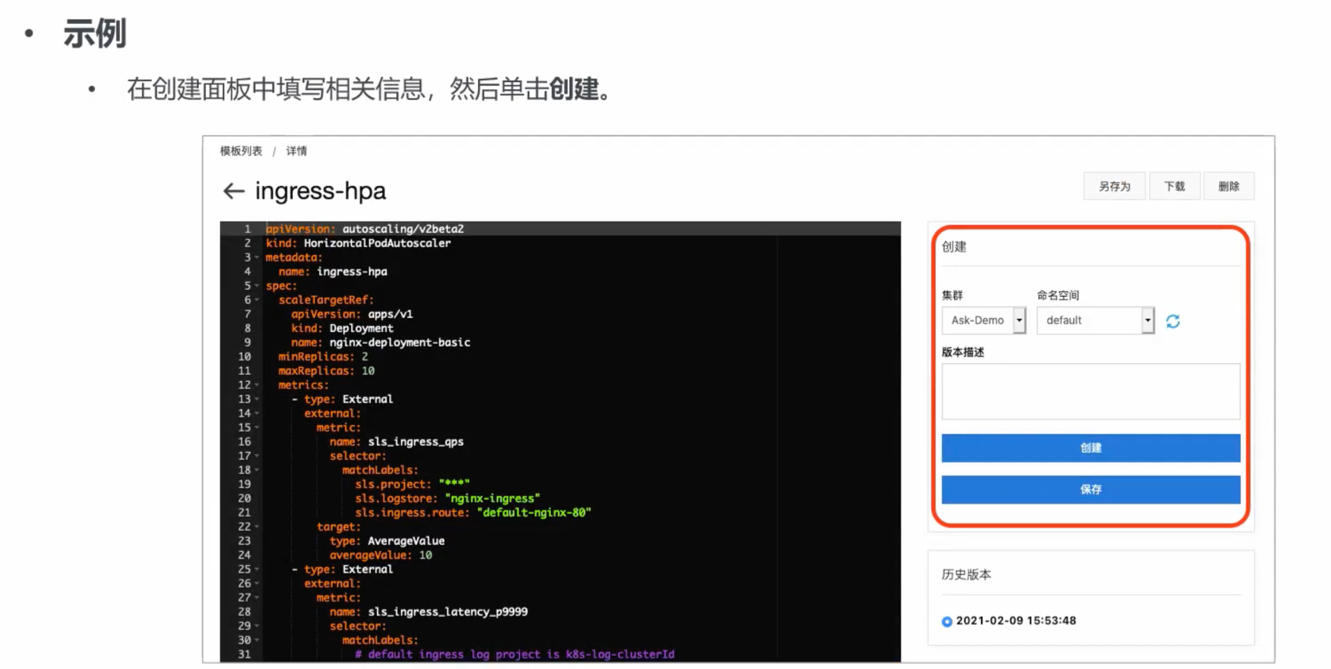Click the 另存为 button
The height and width of the screenshot is (669, 1331).
coord(1114,186)
